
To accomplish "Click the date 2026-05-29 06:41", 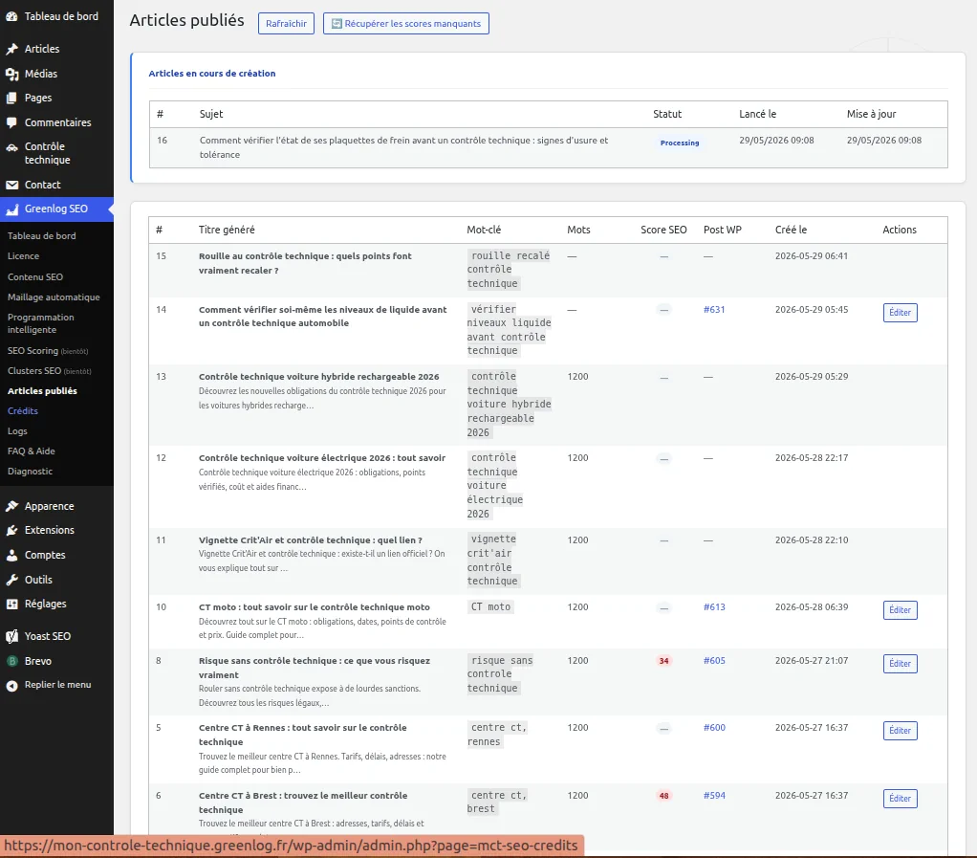I will click(812, 255).
